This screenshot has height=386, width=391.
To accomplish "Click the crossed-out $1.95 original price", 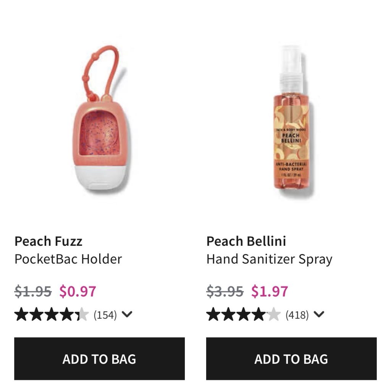I will [33, 292].
